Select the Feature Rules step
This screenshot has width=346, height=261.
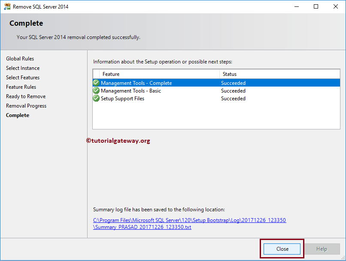click(21, 87)
